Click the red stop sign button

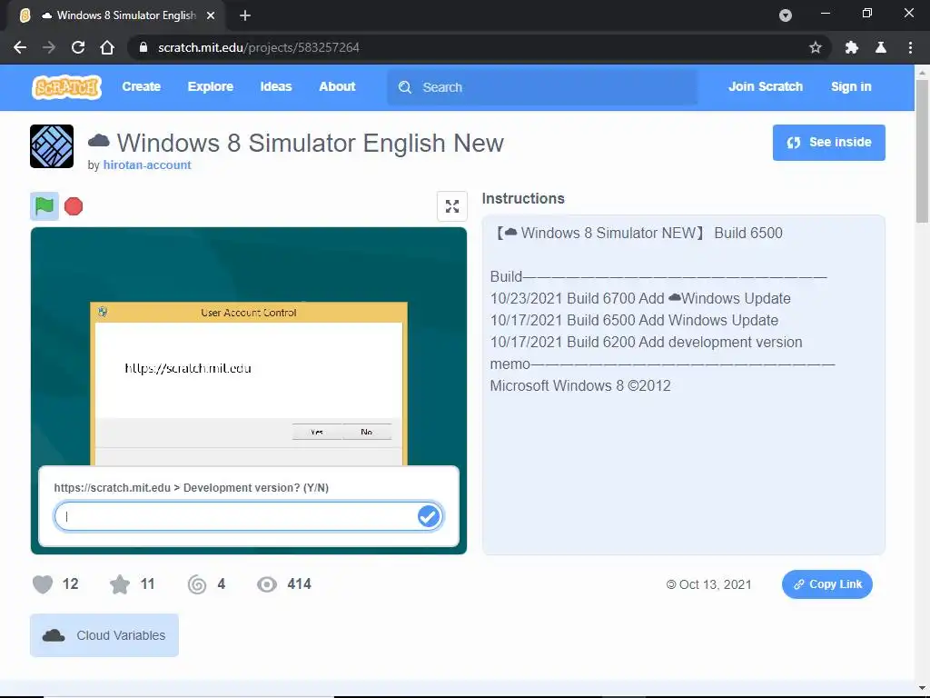[x=74, y=206]
